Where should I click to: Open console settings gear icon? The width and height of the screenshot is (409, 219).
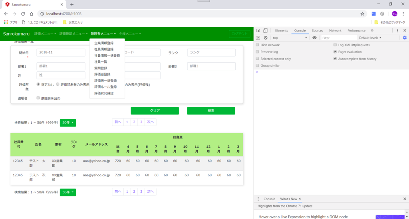pyautogui.click(x=405, y=38)
